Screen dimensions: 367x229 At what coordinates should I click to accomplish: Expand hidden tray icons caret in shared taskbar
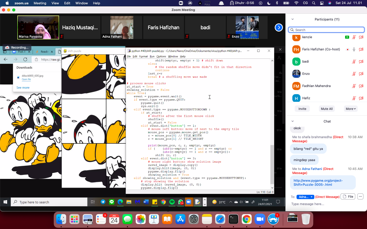(231, 202)
